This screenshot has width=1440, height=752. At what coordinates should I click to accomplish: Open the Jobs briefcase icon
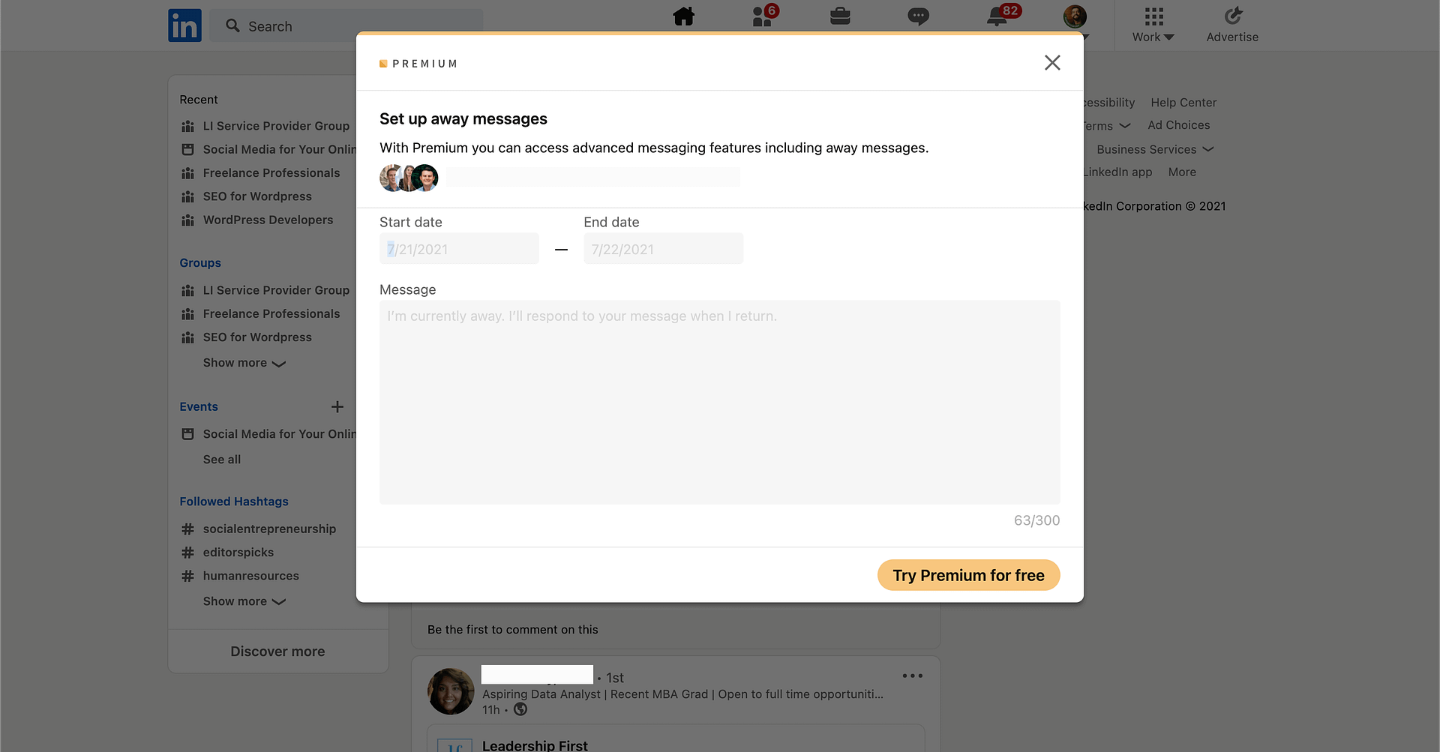pyautogui.click(x=840, y=16)
